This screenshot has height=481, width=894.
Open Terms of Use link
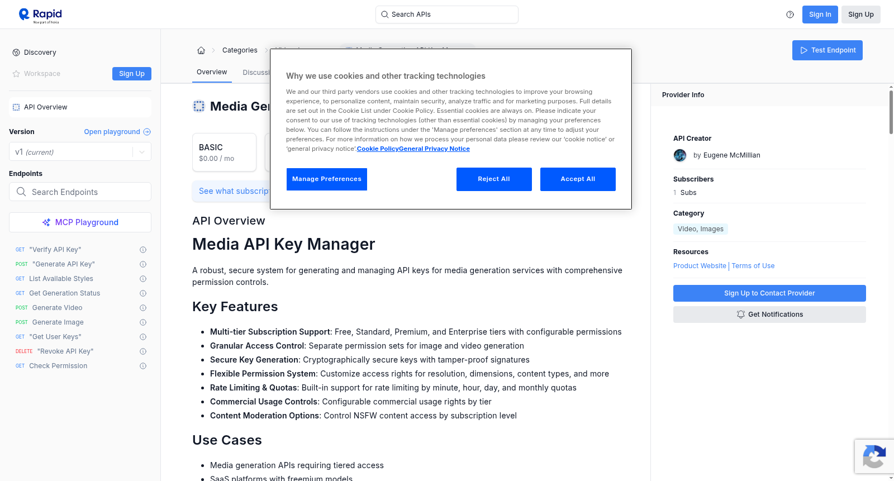753,266
